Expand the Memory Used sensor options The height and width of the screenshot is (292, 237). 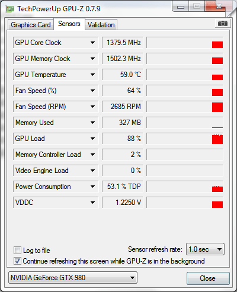click(92, 123)
